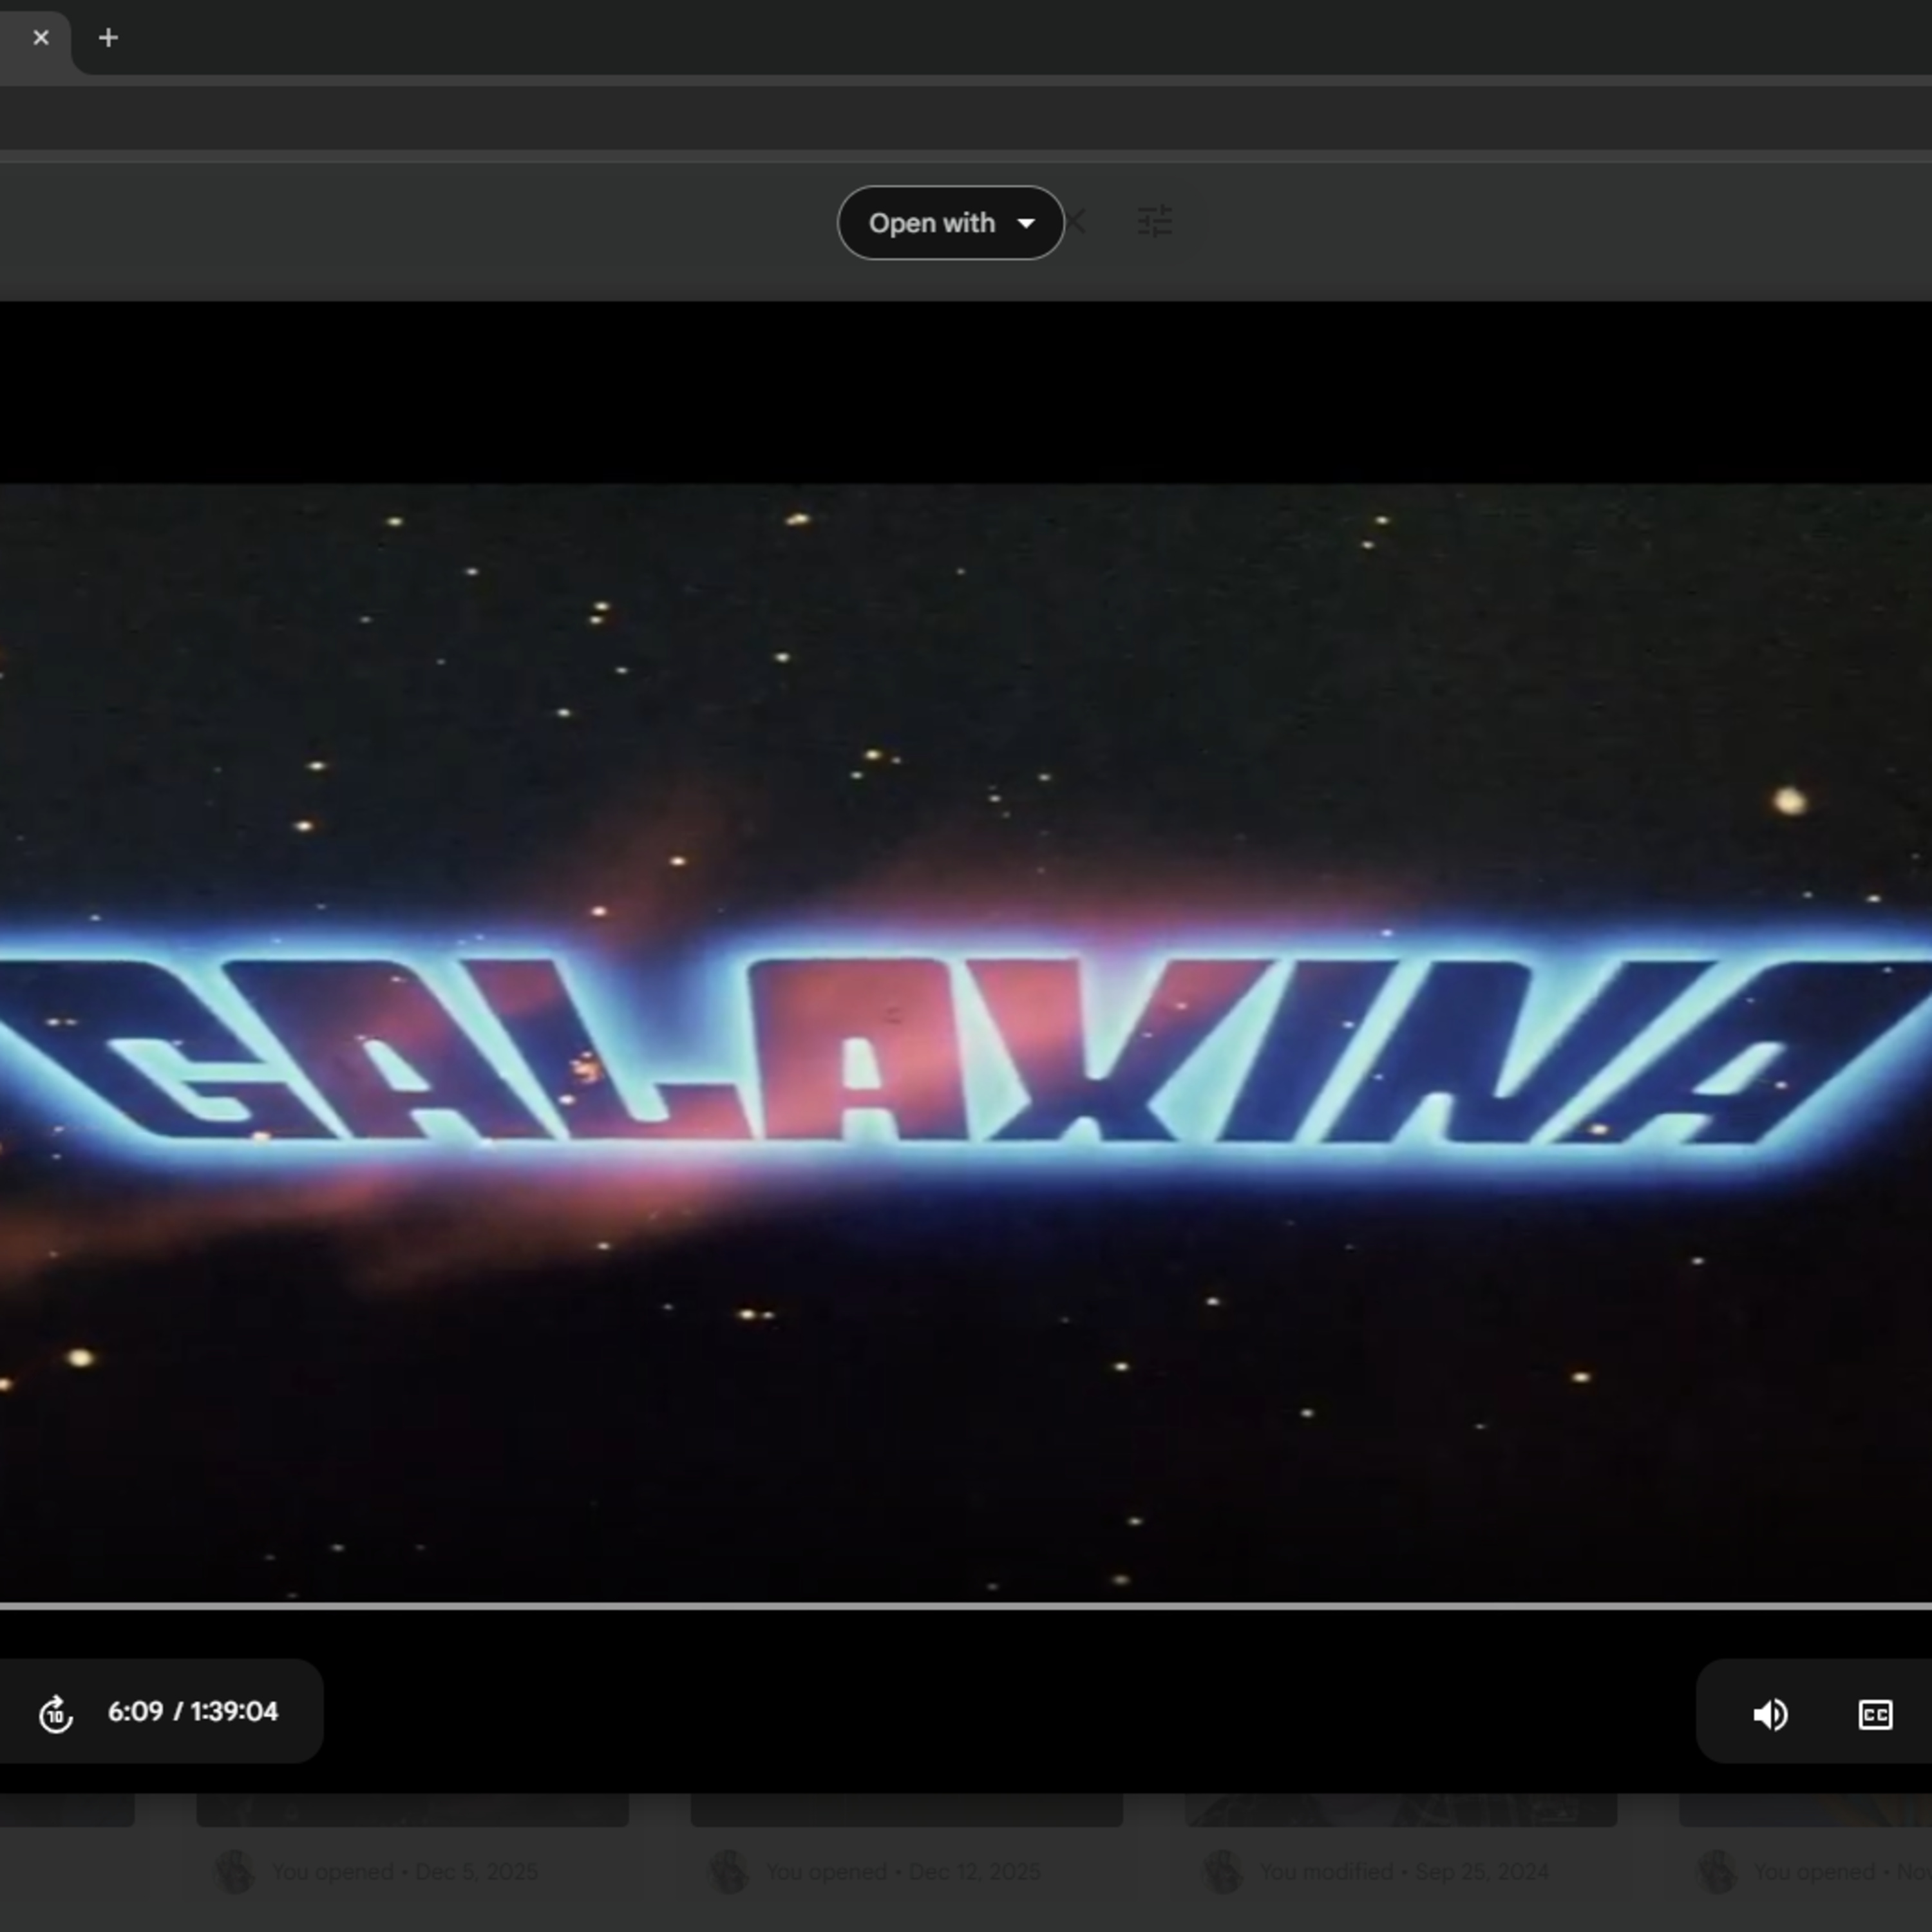The width and height of the screenshot is (1932, 1932).
Task: Click the faded sliders settings icon
Action: click(x=1155, y=221)
